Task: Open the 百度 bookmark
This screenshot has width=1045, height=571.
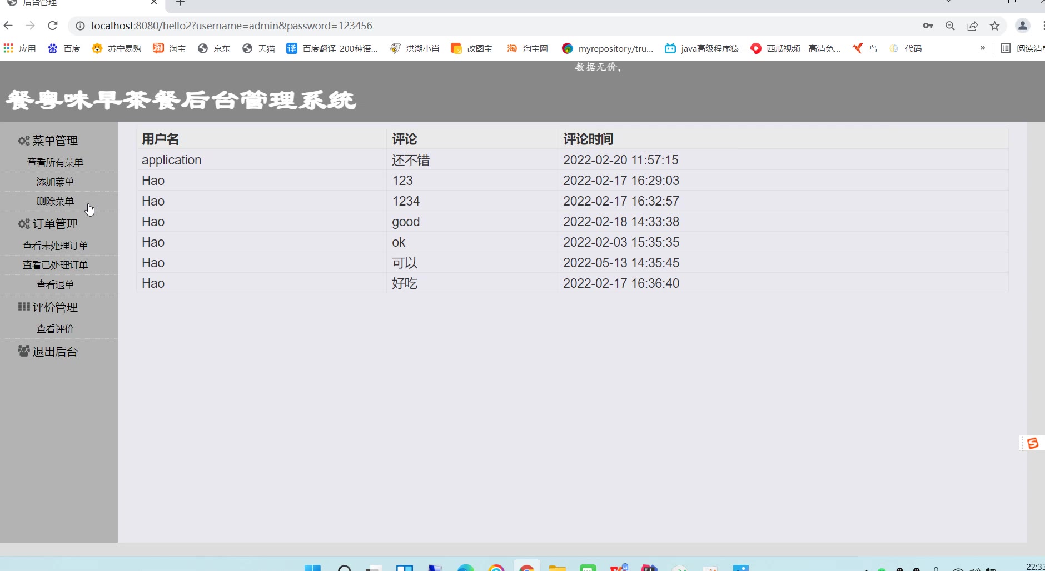Action: pos(64,48)
